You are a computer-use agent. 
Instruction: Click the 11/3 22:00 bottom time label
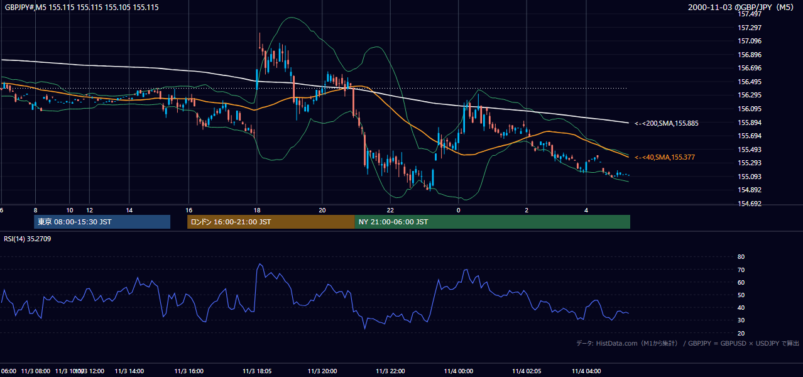tap(390, 371)
